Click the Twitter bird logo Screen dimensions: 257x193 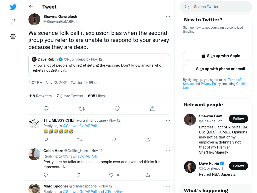coord(13,7)
